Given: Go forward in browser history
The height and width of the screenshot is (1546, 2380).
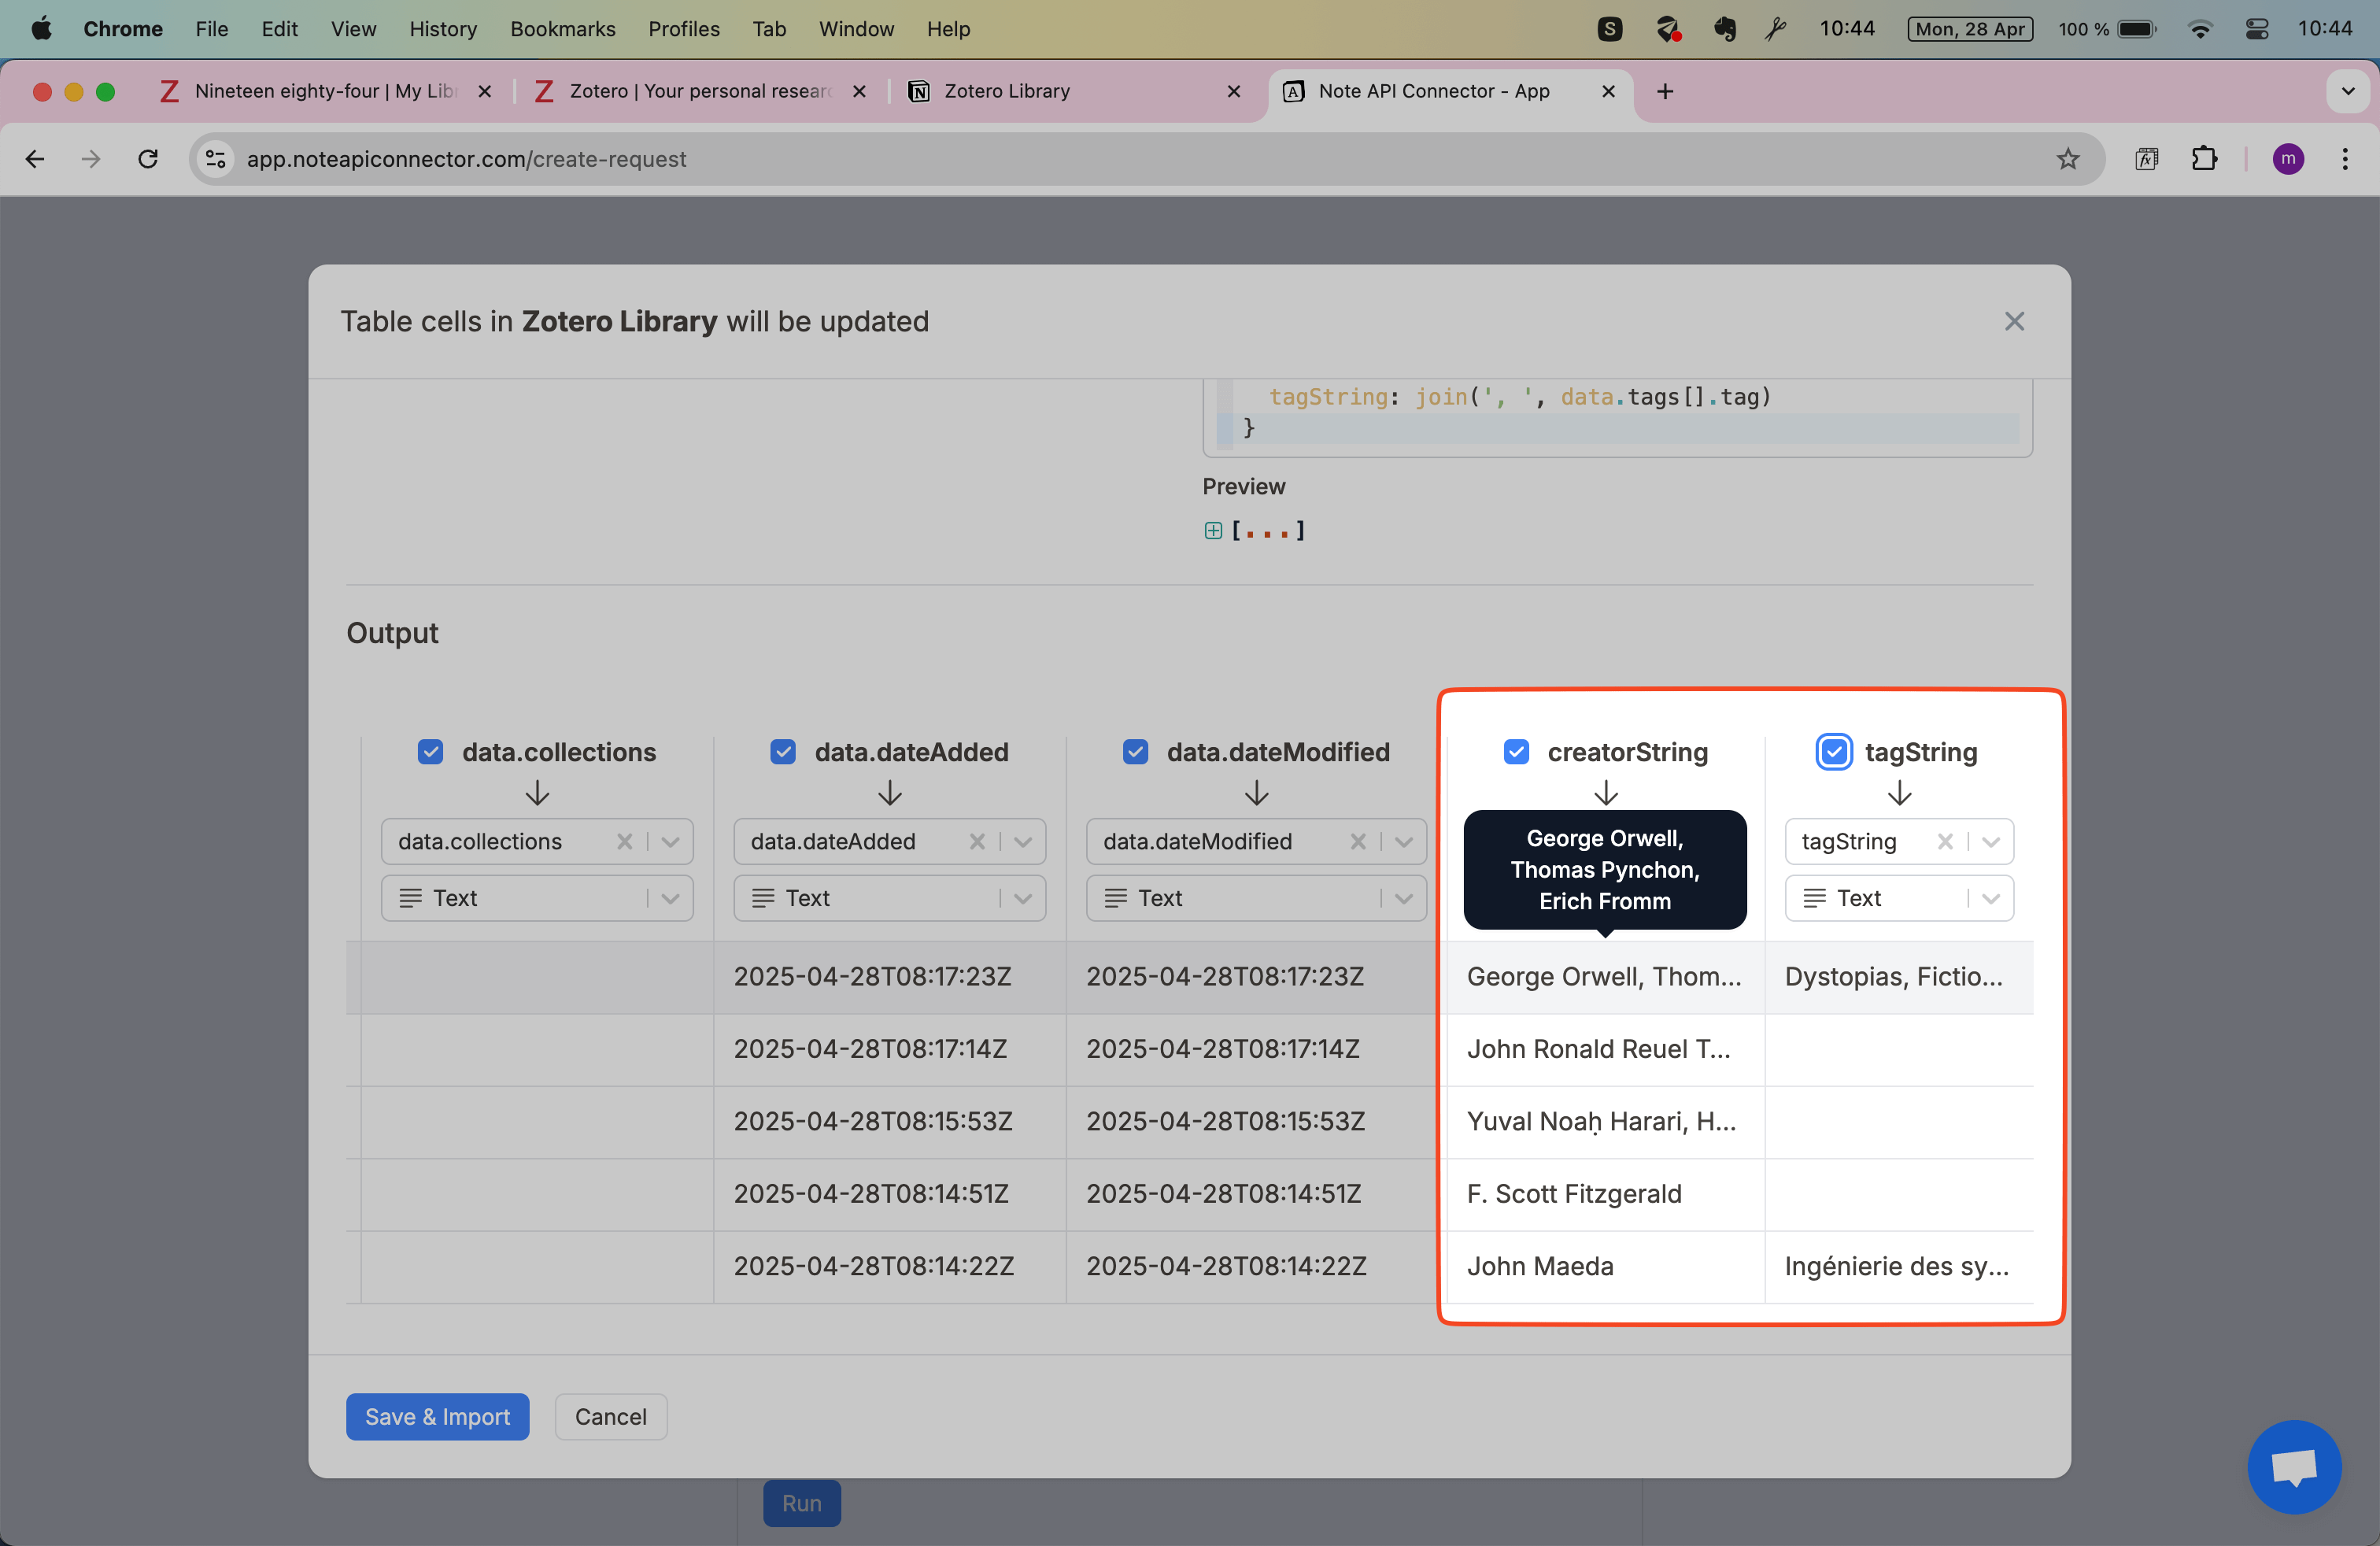Looking at the screenshot, I should click(91, 159).
